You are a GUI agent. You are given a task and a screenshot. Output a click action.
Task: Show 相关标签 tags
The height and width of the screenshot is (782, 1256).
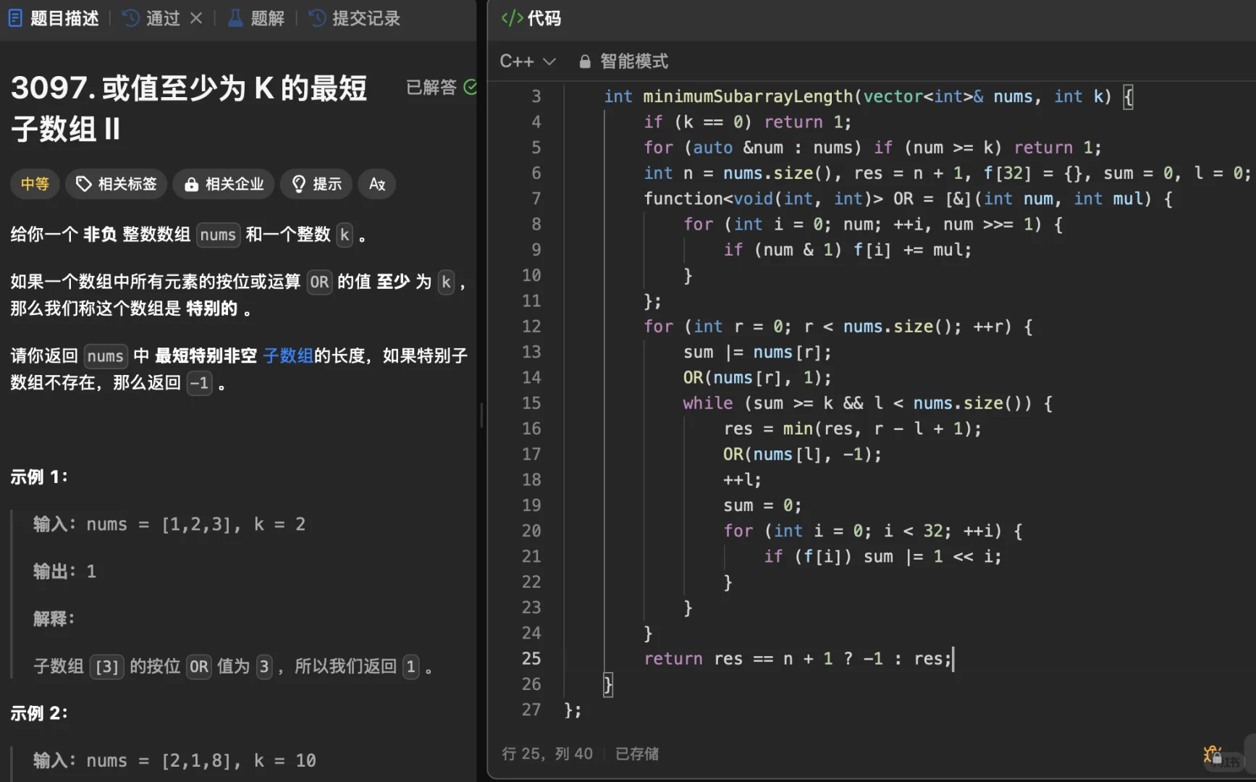tap(117, 184)
